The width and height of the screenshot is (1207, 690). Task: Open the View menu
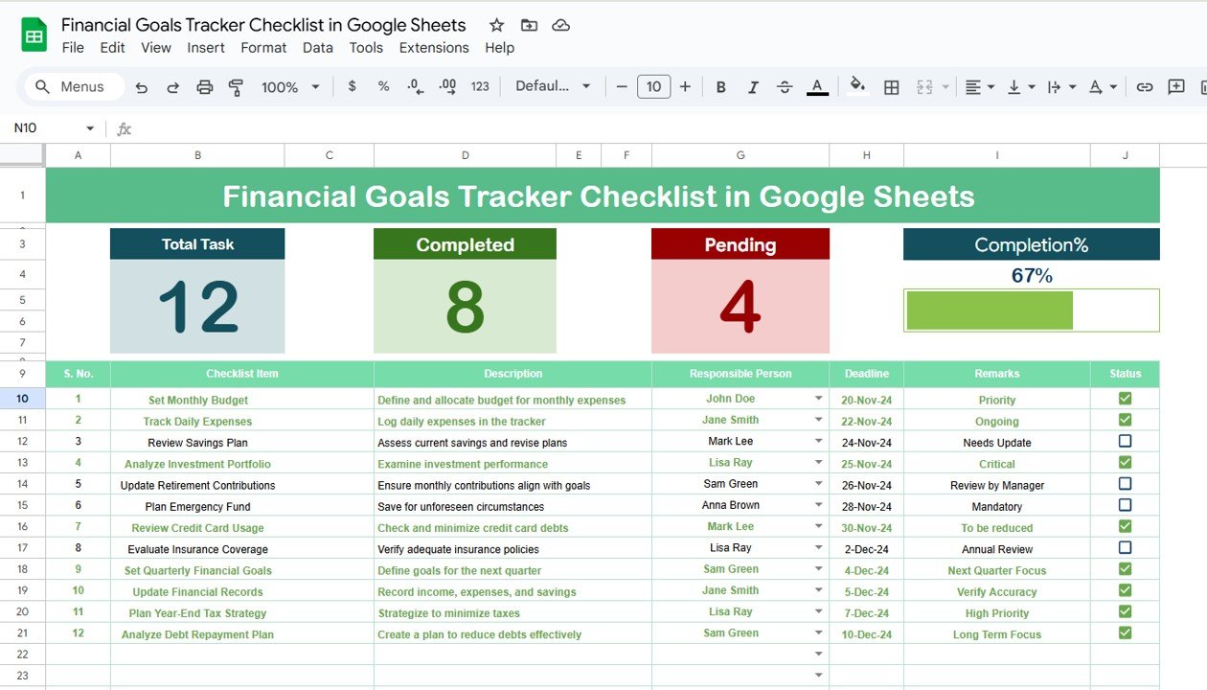(156, 48)
